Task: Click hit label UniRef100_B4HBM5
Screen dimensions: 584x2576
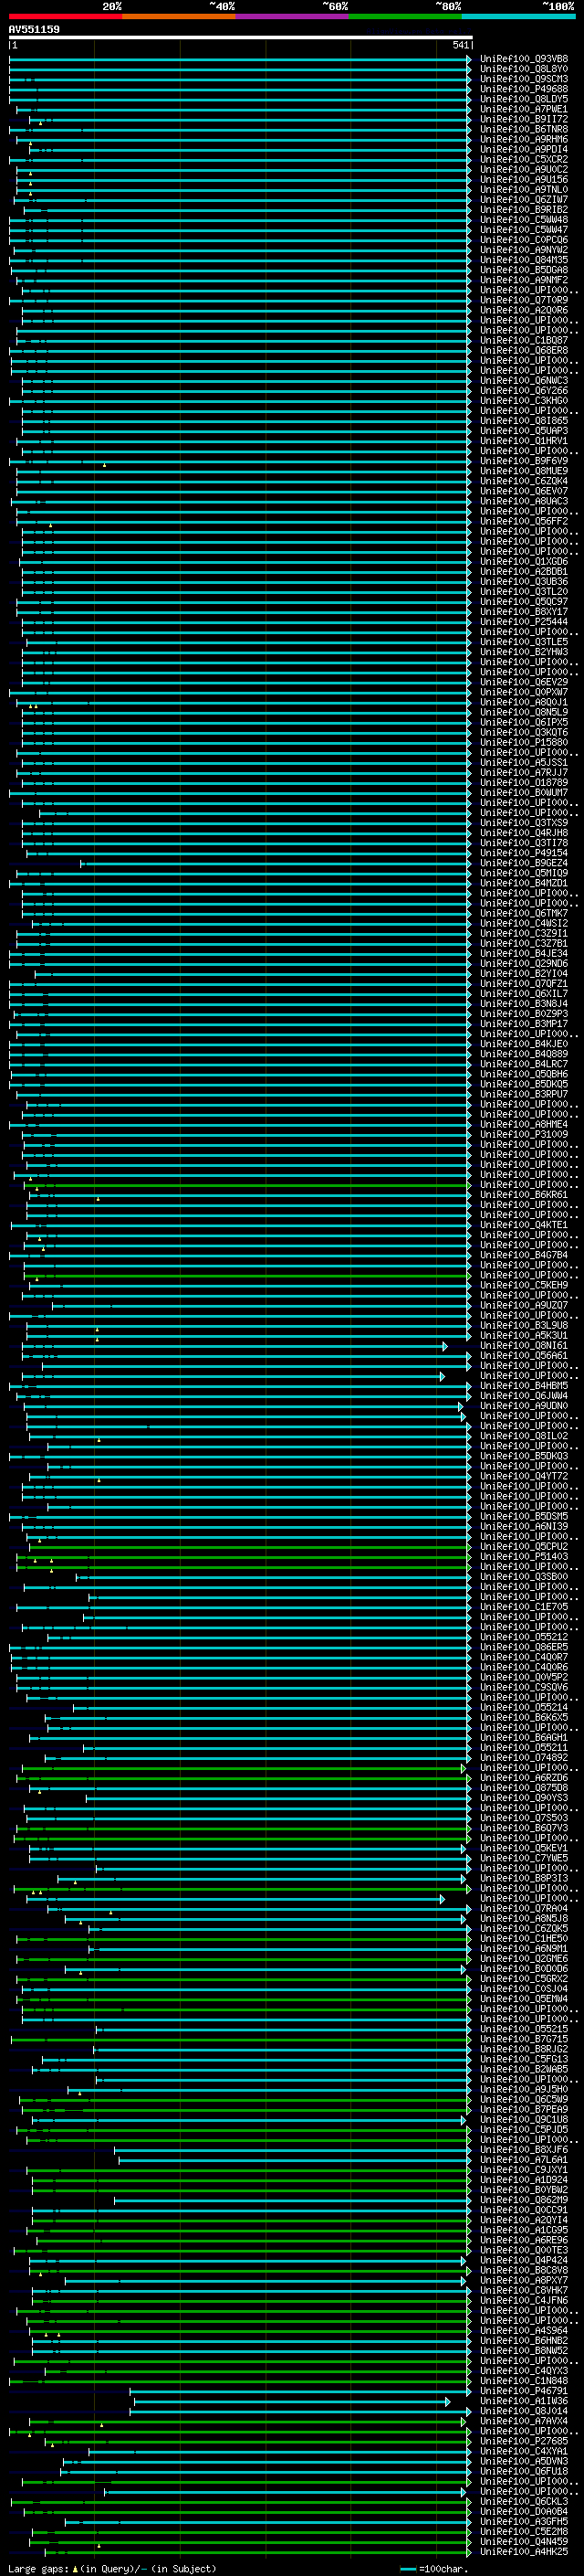Action: coord(524,1386)
